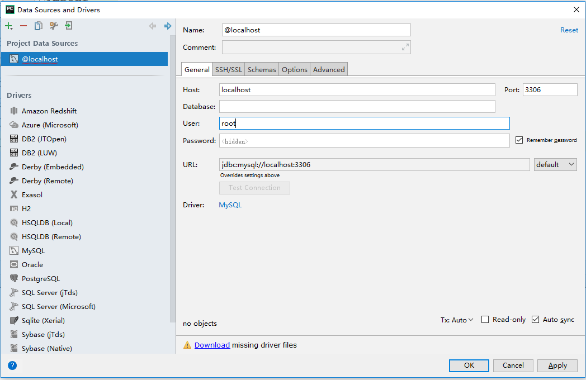Open the MySQL driver link
Screen dimensions: 586x380
tap(230, 205)
